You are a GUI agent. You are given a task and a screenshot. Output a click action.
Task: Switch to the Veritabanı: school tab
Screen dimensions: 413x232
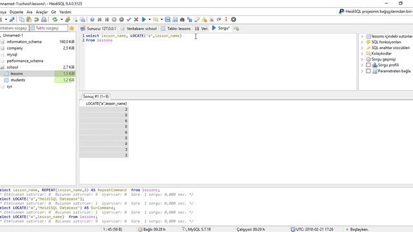coord(139,28)
